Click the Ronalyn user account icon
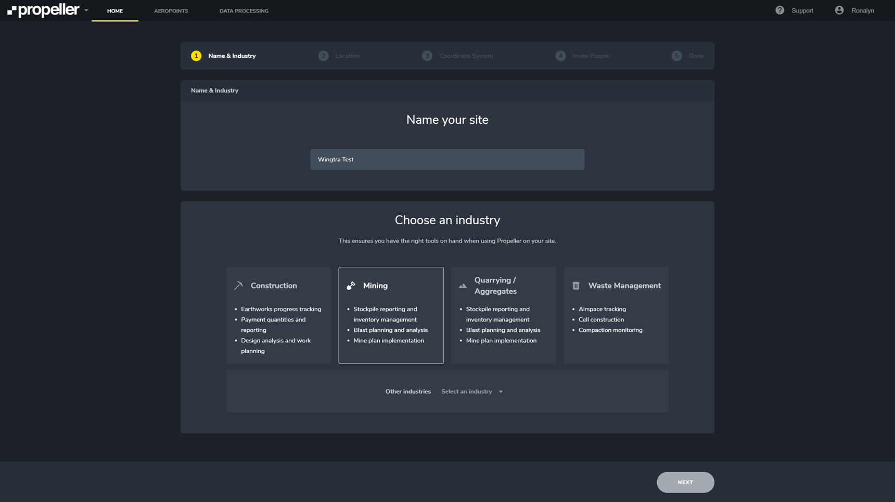This screenshot has height=502, width=895. (839, 10)
